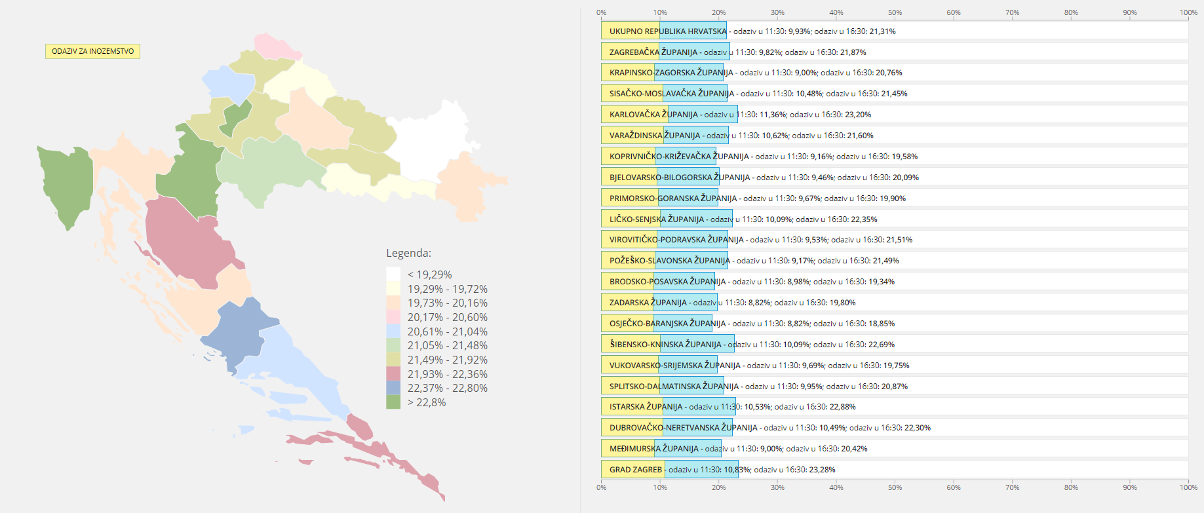1204x513 pixels.
Task: Select the 22,37% - 22,80% legend color
Action: pos(393,388)
